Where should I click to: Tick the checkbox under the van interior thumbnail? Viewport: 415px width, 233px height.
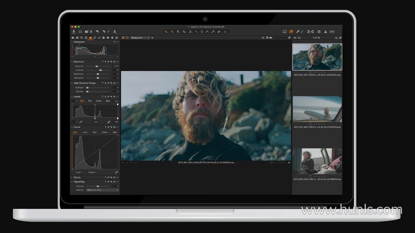click(x=310, y=176)
